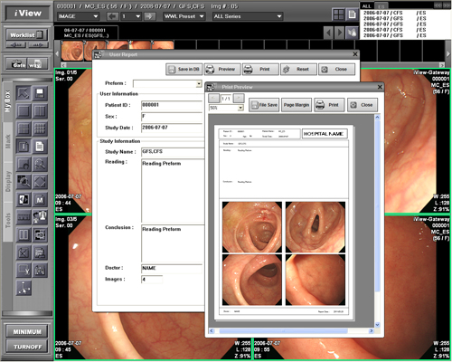This screenshot has width=452, height=362.
Task: Click Reset button in User Report
Action: (x=299, y=70)
